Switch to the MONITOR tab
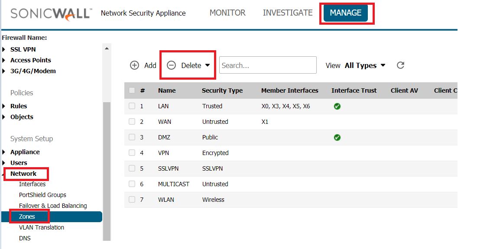The image size is (490, 249). [x=227, y=13]
